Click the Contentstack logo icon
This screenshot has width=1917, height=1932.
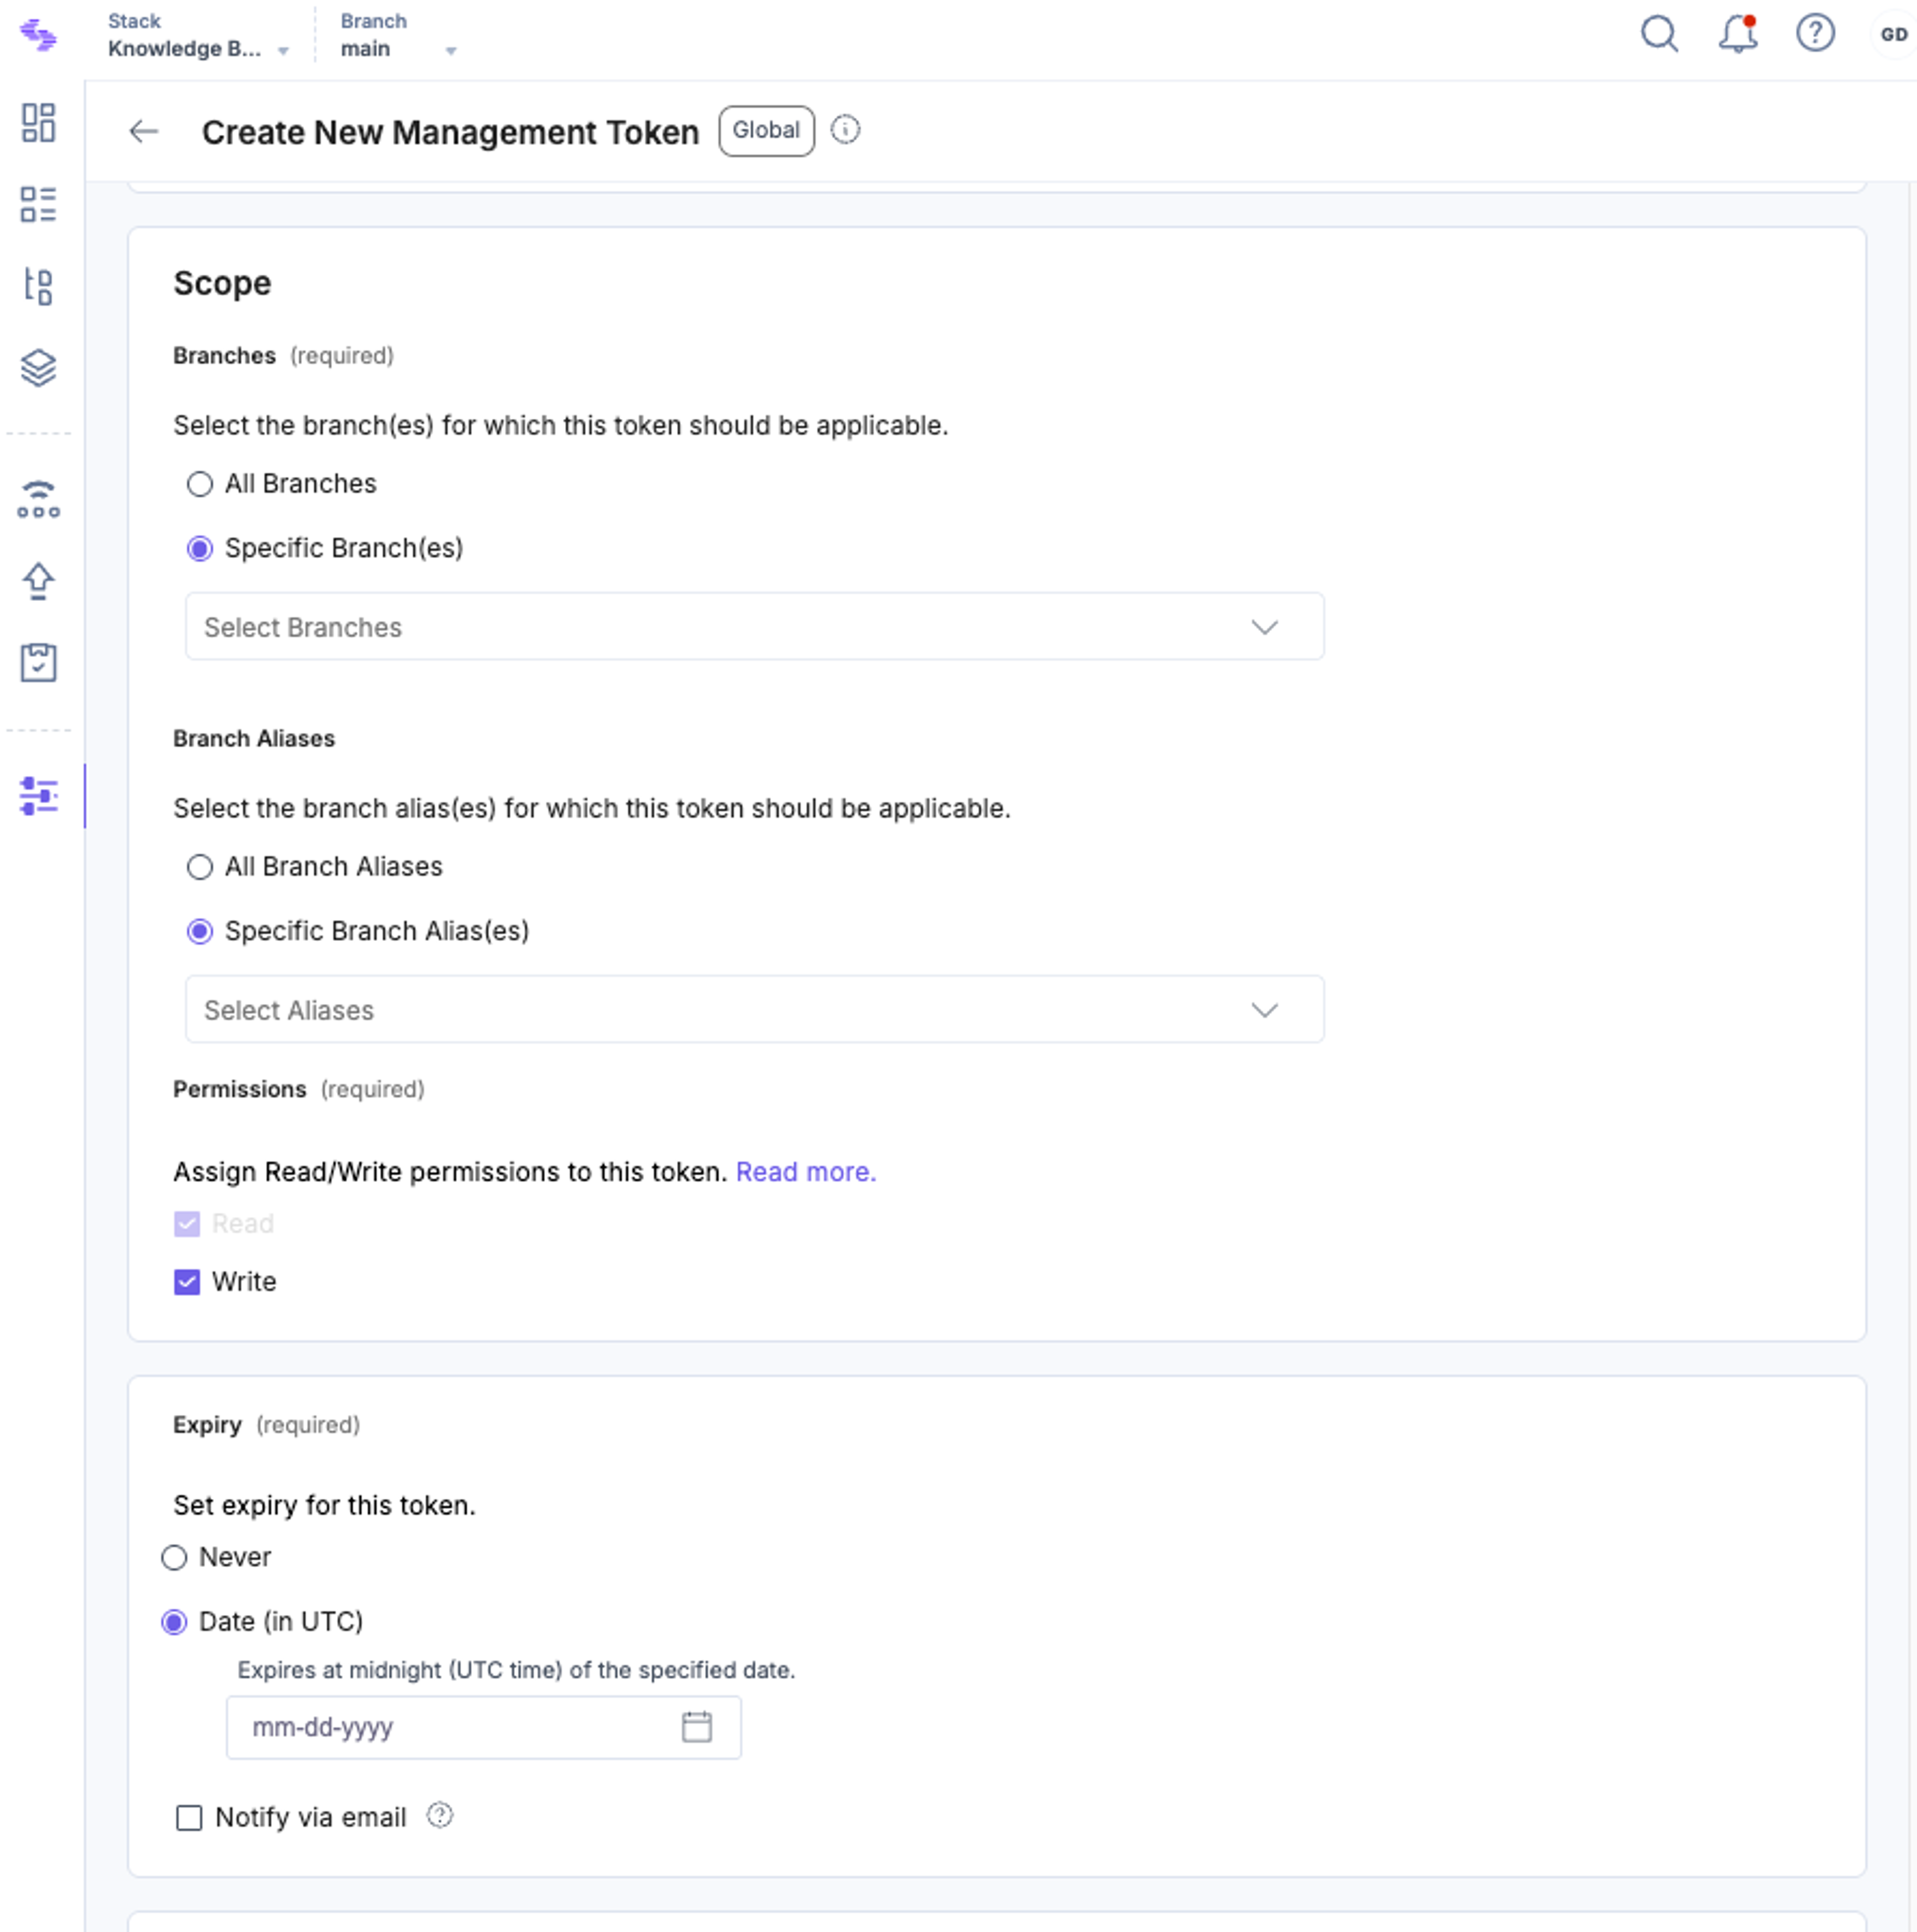[x=38, y=35]
